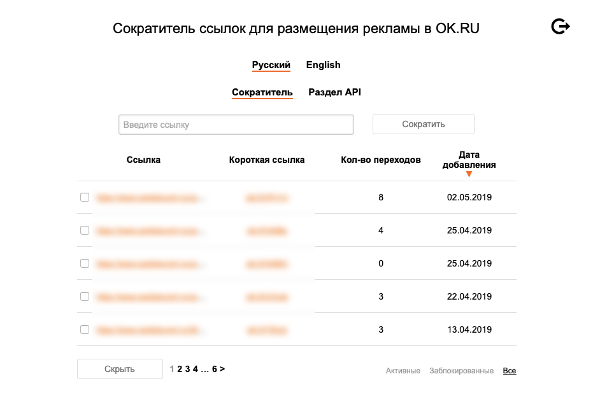Click the Скрыть button
The image size is (593, 402).
point(120,369)
